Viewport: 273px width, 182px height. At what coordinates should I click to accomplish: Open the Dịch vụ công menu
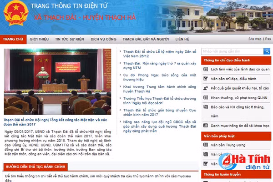tap(103, 39)
